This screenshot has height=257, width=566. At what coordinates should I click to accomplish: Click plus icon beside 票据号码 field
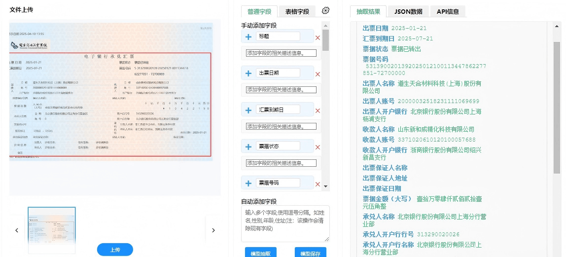[248, 183]
